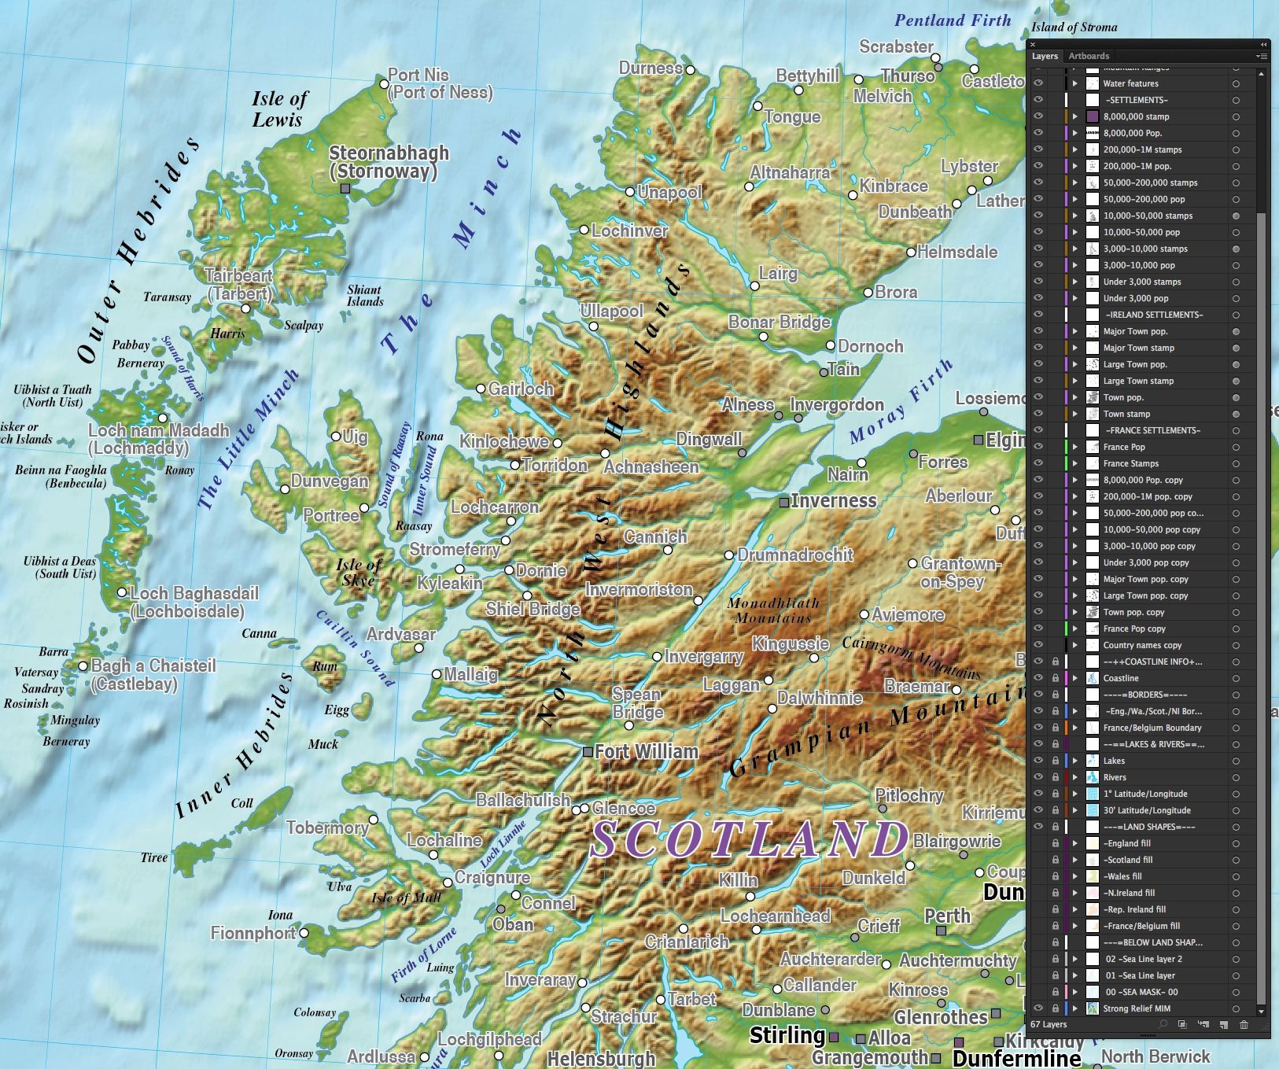Screen dimensions: 1279x1069
Task: Click the Rivers layer thumbnail
Action: [x=1093, y=777]
